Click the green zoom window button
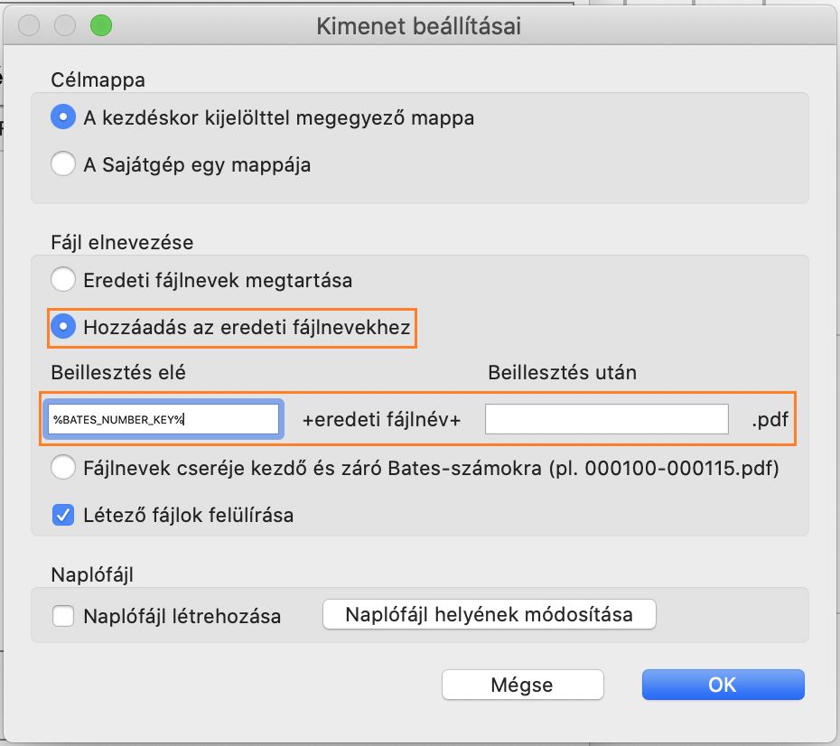Viewport: 840px width, 746px height. (100, 25)
